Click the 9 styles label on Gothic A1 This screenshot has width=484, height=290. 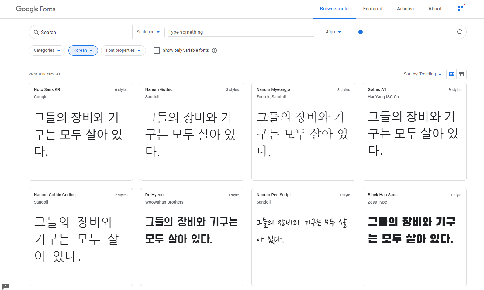[x=455, y=90]
